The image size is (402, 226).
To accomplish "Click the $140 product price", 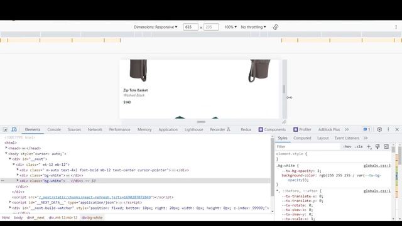I will [x=127, y=102].
